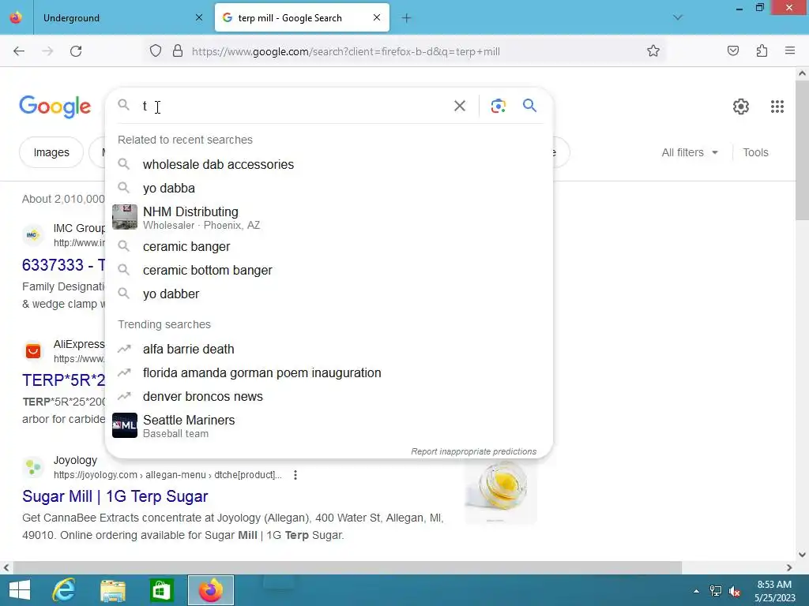Go to the Google logo homepage
Viewport: 809px width, 606px height.
coord(55,107)
